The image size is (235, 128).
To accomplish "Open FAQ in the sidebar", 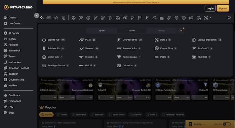I will pyautogui.click(x=9, y=107).
